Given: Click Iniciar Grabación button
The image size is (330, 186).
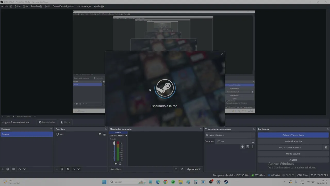Looking at the screenshot, I should coord(293,141).
